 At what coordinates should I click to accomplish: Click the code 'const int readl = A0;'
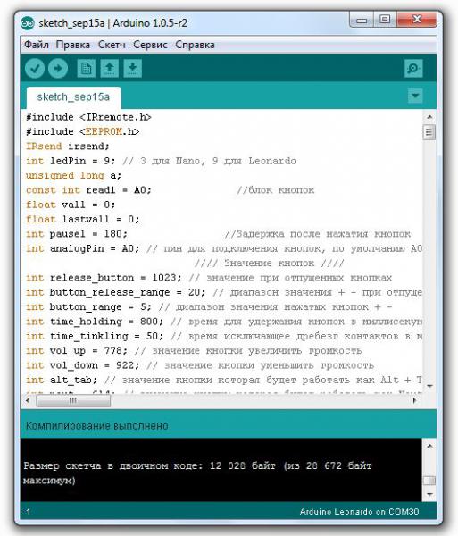click(x=88, y=190)
